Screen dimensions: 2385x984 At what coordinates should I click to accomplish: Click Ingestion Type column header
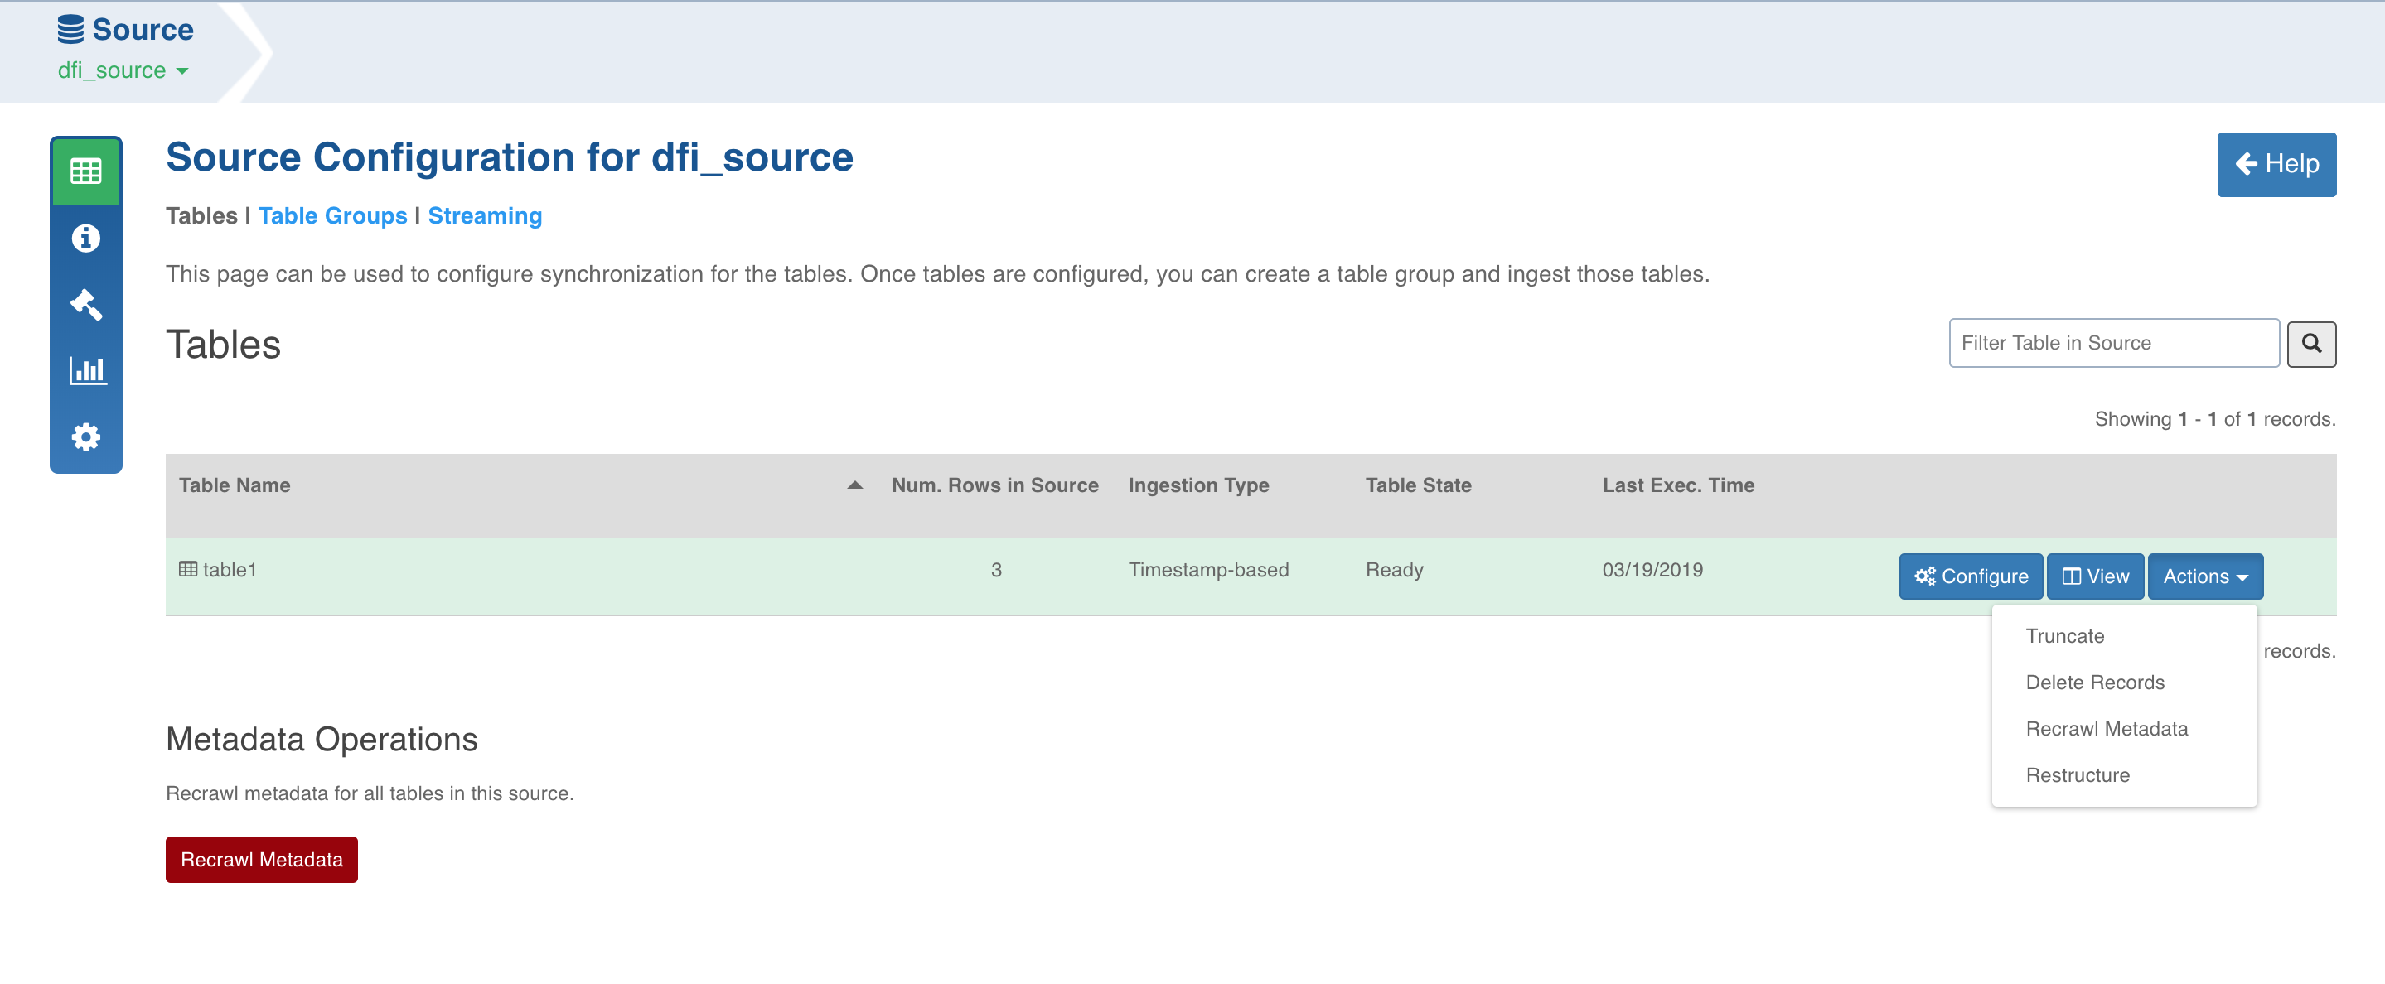click(x=1198, y=485)
